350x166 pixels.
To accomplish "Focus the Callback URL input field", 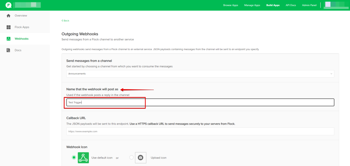I will pos(200,131).
